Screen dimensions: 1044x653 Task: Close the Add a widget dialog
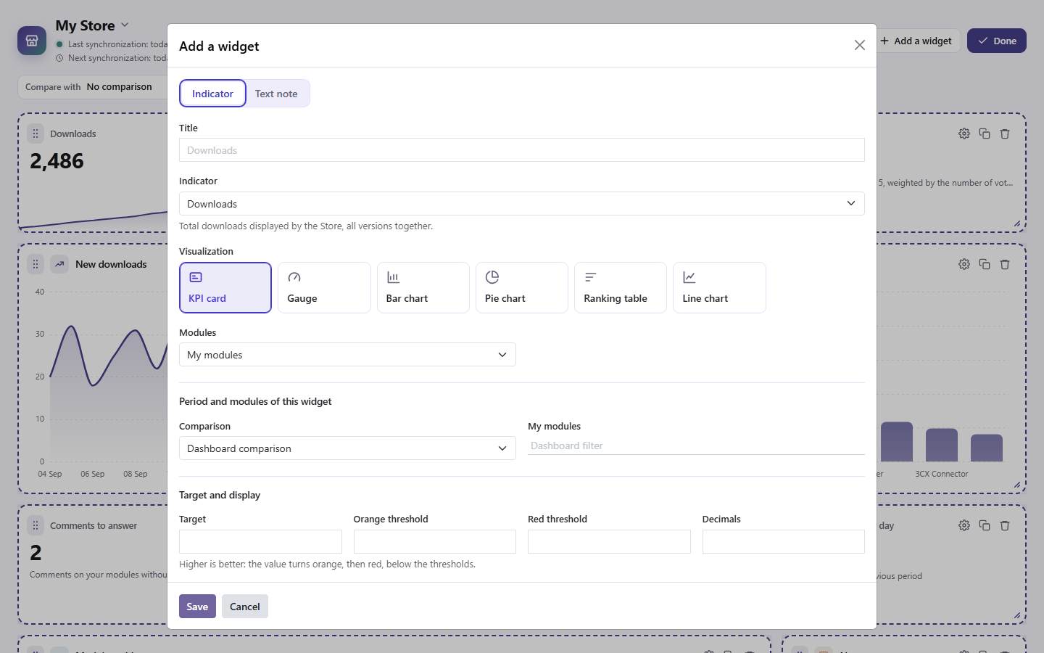tap(860, 45)
